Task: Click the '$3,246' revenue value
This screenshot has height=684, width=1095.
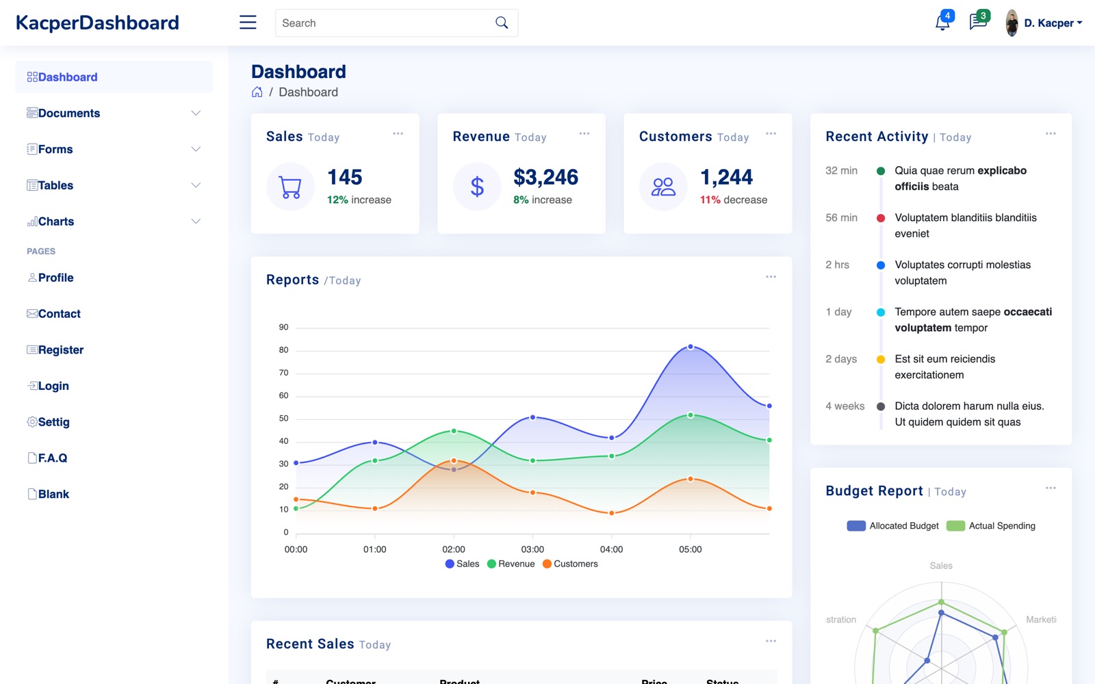Action: click(545, 177)
